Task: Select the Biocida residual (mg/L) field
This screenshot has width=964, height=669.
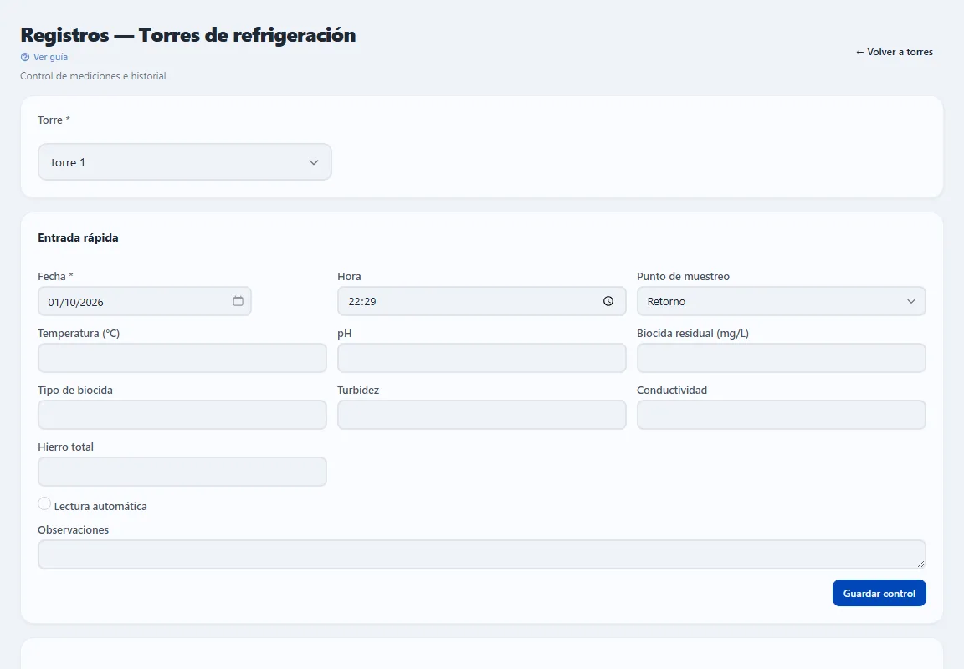Action: pyautogui.click(x=781, y=358)
